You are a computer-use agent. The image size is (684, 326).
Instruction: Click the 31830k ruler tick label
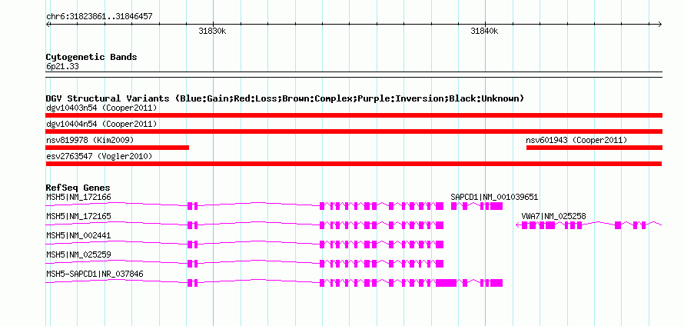coord(212,31)
